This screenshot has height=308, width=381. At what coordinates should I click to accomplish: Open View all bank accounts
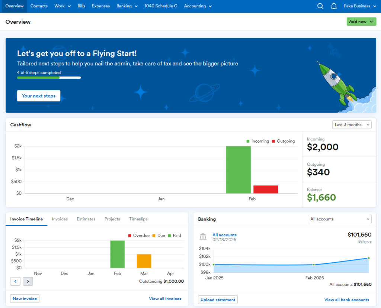346,299
